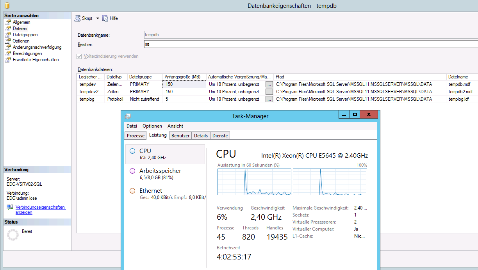Screen dimensions: 478x270
Task: Switch to the Leistung tab
Action: pyautogui.click(x=158, y=135)
